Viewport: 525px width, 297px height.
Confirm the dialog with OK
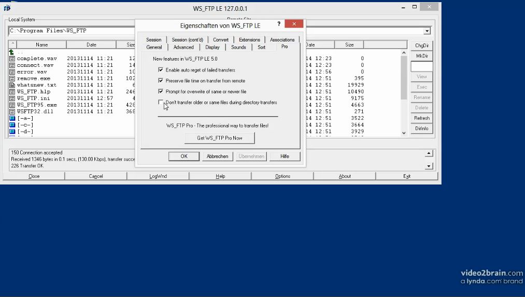(184, 157)
